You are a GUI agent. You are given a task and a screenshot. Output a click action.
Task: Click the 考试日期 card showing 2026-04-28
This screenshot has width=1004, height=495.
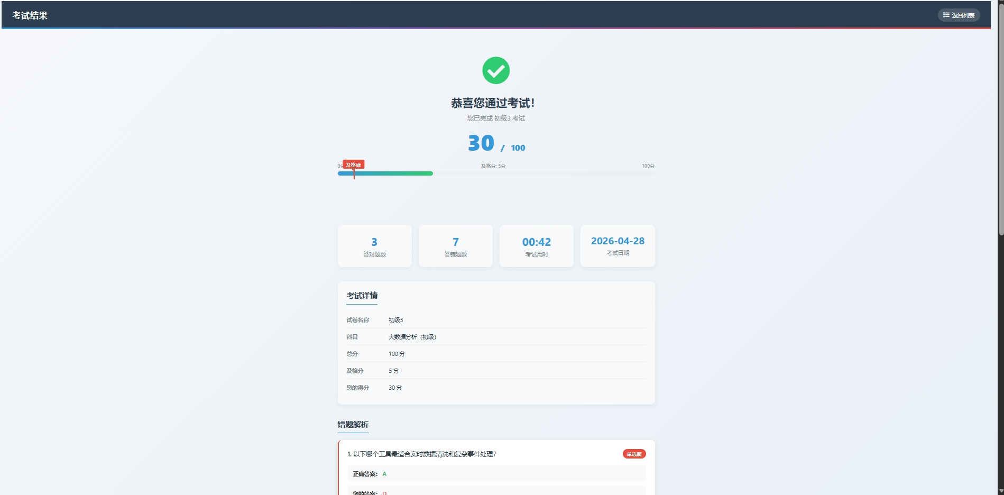click(617, 246)
